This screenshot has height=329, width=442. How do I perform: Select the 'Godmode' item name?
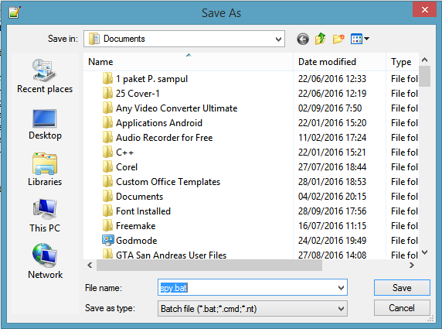137,240
